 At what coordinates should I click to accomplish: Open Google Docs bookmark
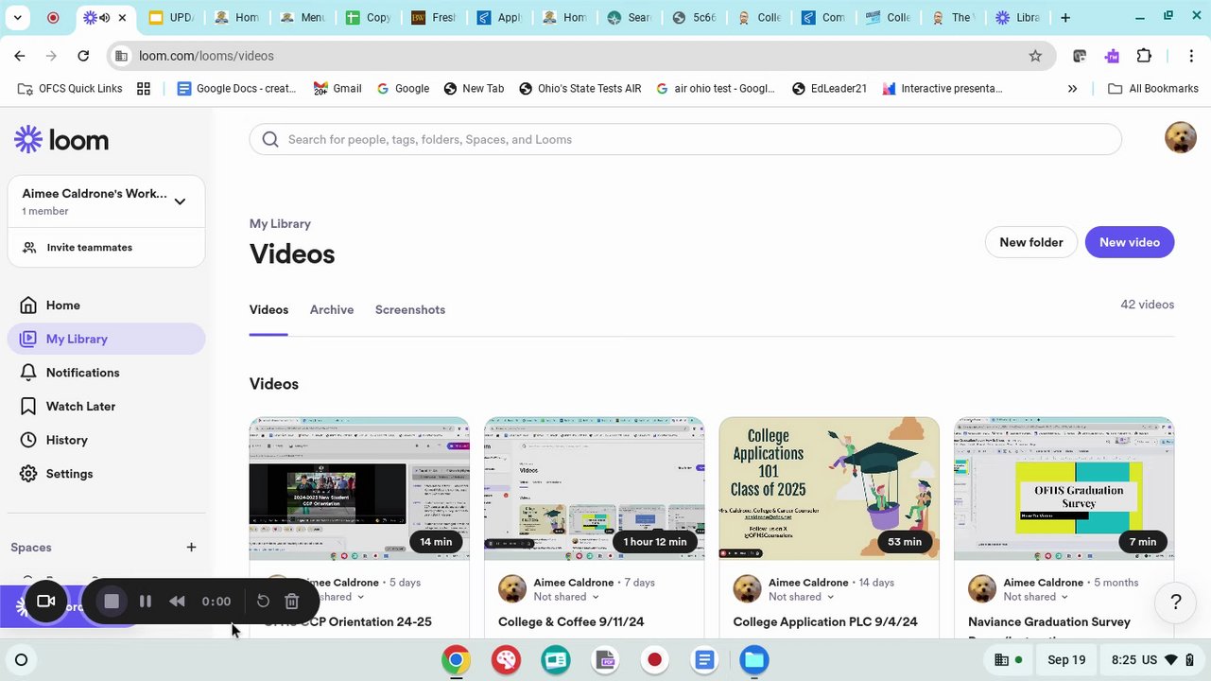pos(236,89)
